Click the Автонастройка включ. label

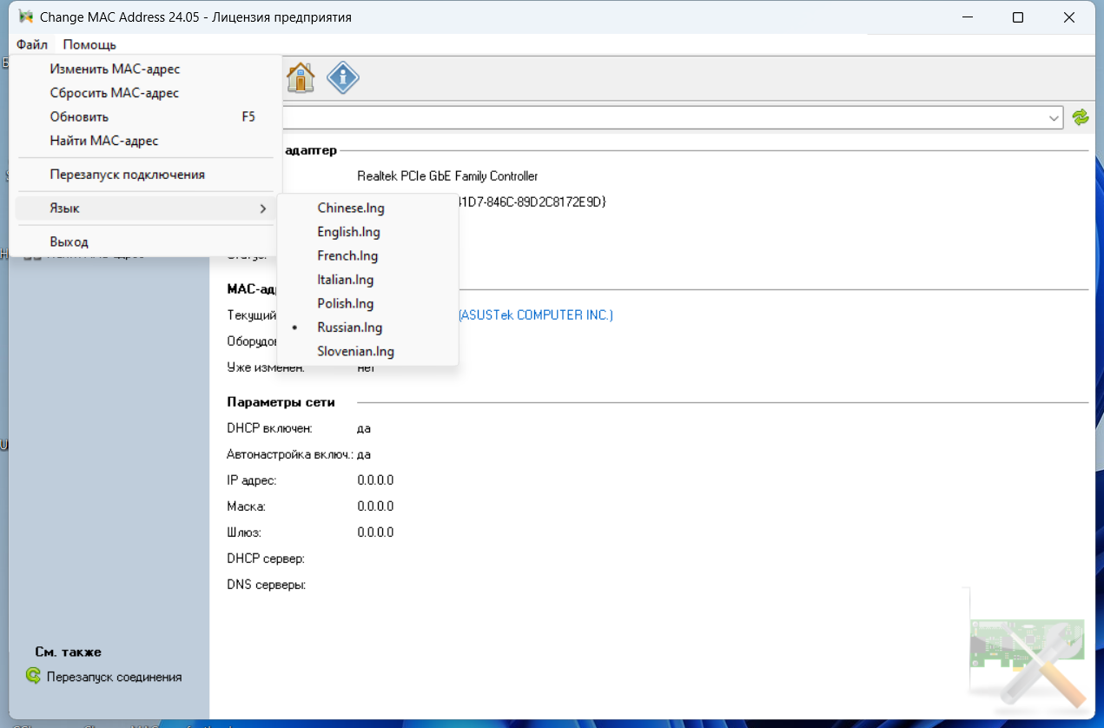[x=290, y=454]
